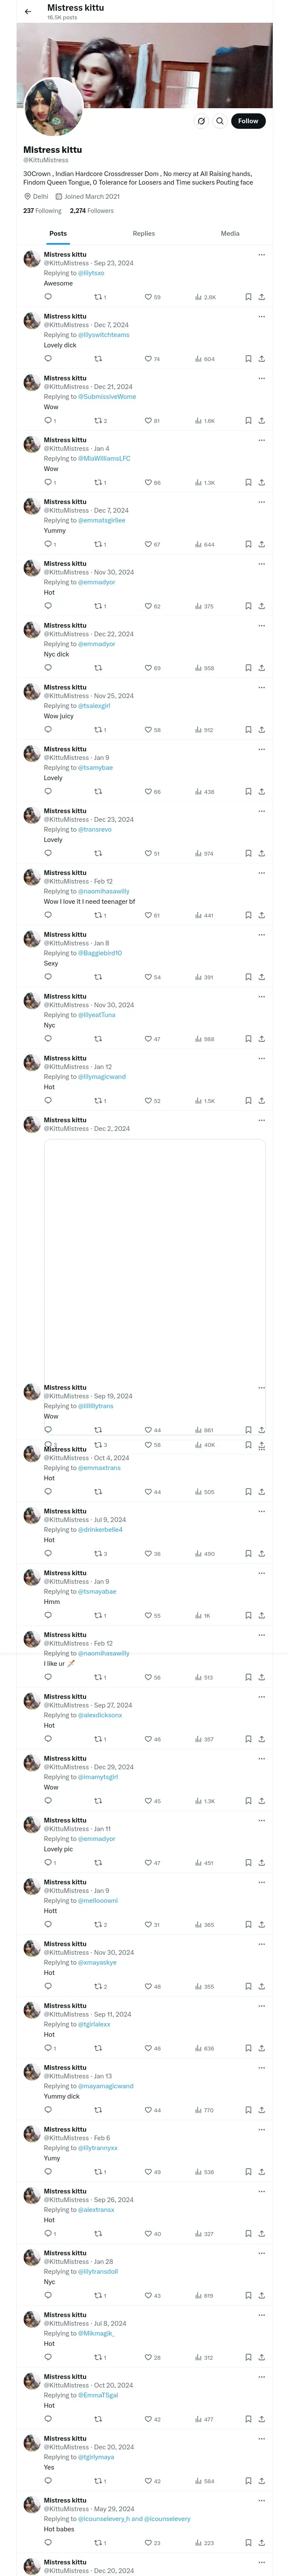The width and height of the screenshot is (289, 2576).
Task: View analytics on the Jan 4 "Wow" reply
Action: (200, 483)
